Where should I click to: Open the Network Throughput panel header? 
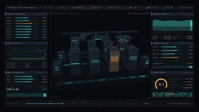coord(173,14)
